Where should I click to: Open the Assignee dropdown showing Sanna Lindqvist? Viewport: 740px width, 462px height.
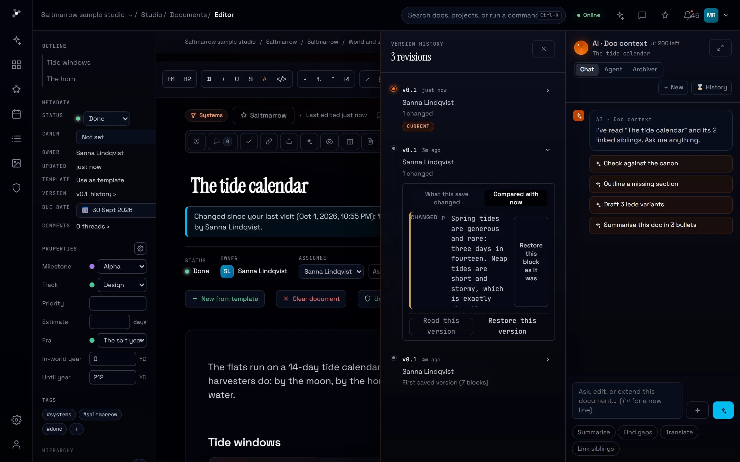[331, 272]
